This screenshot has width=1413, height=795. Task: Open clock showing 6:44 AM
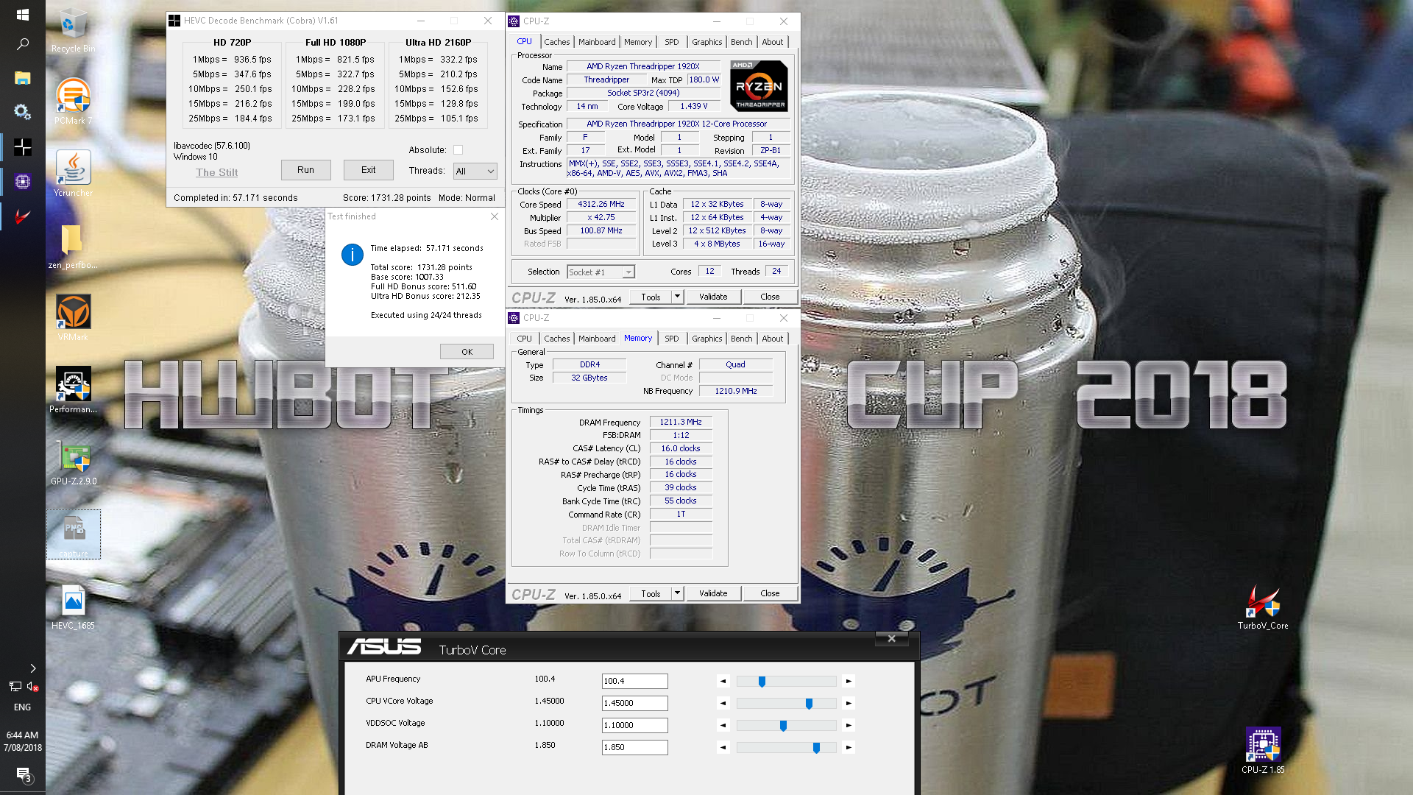point(22,741)
